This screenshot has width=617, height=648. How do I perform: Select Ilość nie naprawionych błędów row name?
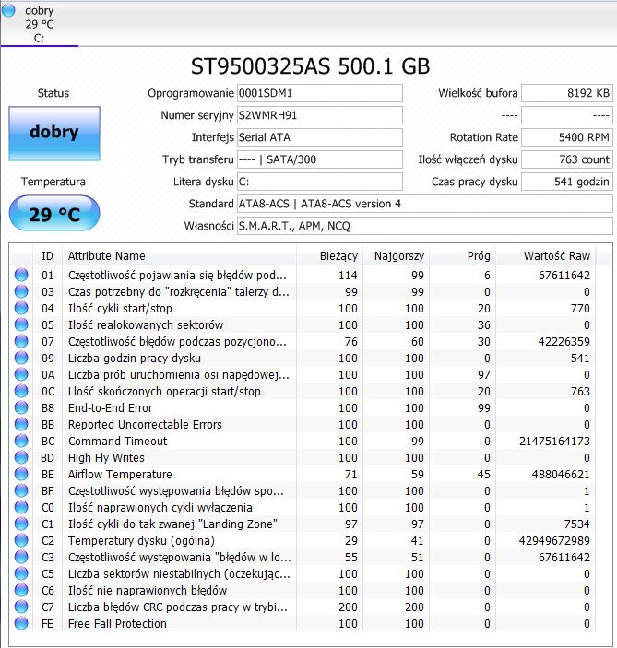(x=148, y=590)
